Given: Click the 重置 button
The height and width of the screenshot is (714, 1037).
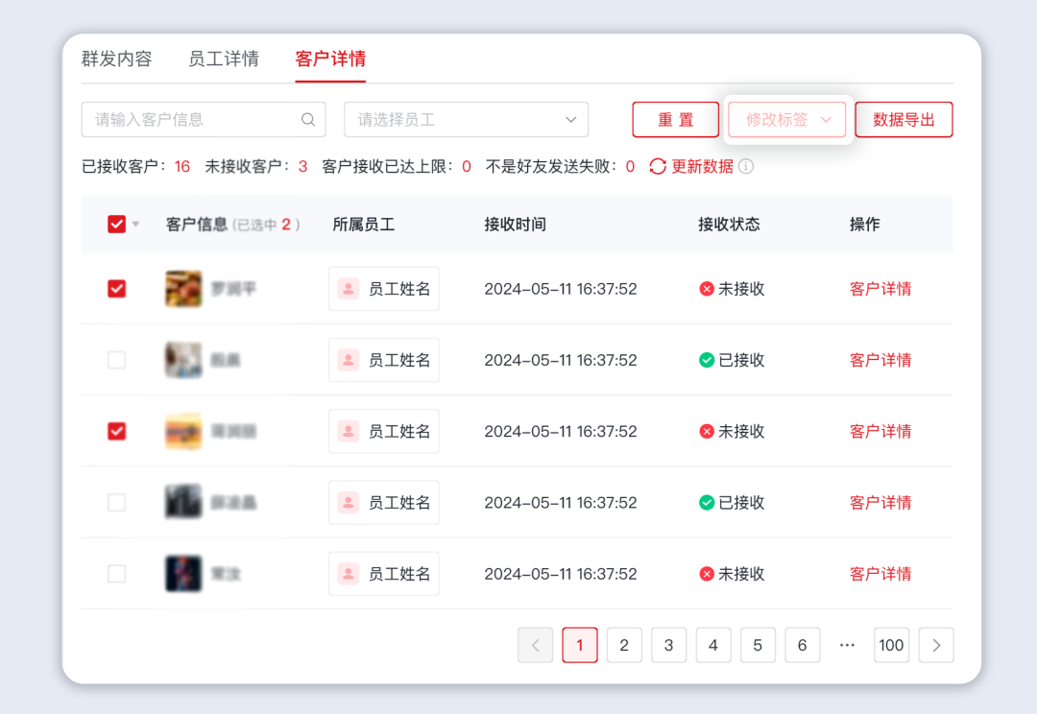Looking at the screenshot, I should coord(675,120).
